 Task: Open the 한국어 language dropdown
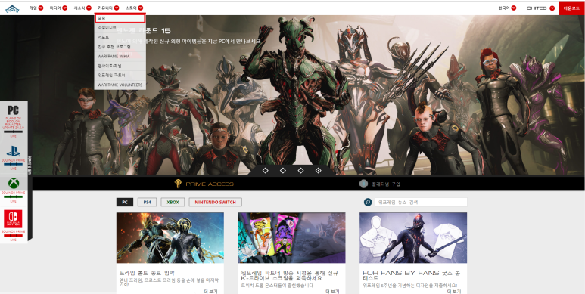(x=507, y=8)
